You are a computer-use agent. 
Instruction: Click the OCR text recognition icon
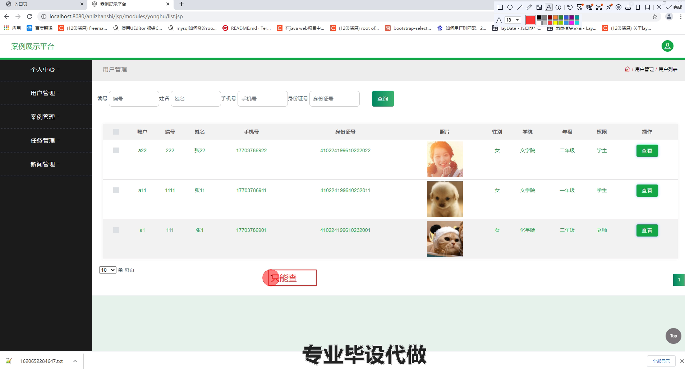coord(599,7)
